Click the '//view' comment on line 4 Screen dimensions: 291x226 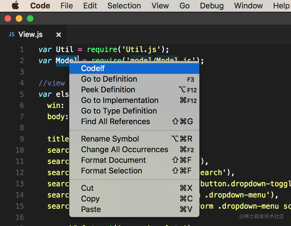[x=52, y=83]
